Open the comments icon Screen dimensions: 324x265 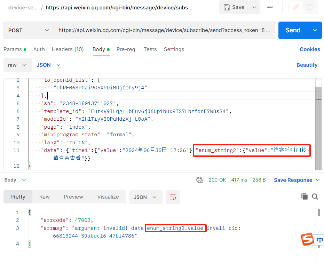[x=310, y=7]
